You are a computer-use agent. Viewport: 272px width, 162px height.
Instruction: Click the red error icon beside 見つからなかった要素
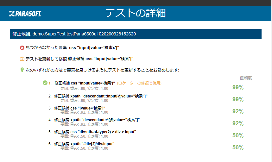[22, 48]
